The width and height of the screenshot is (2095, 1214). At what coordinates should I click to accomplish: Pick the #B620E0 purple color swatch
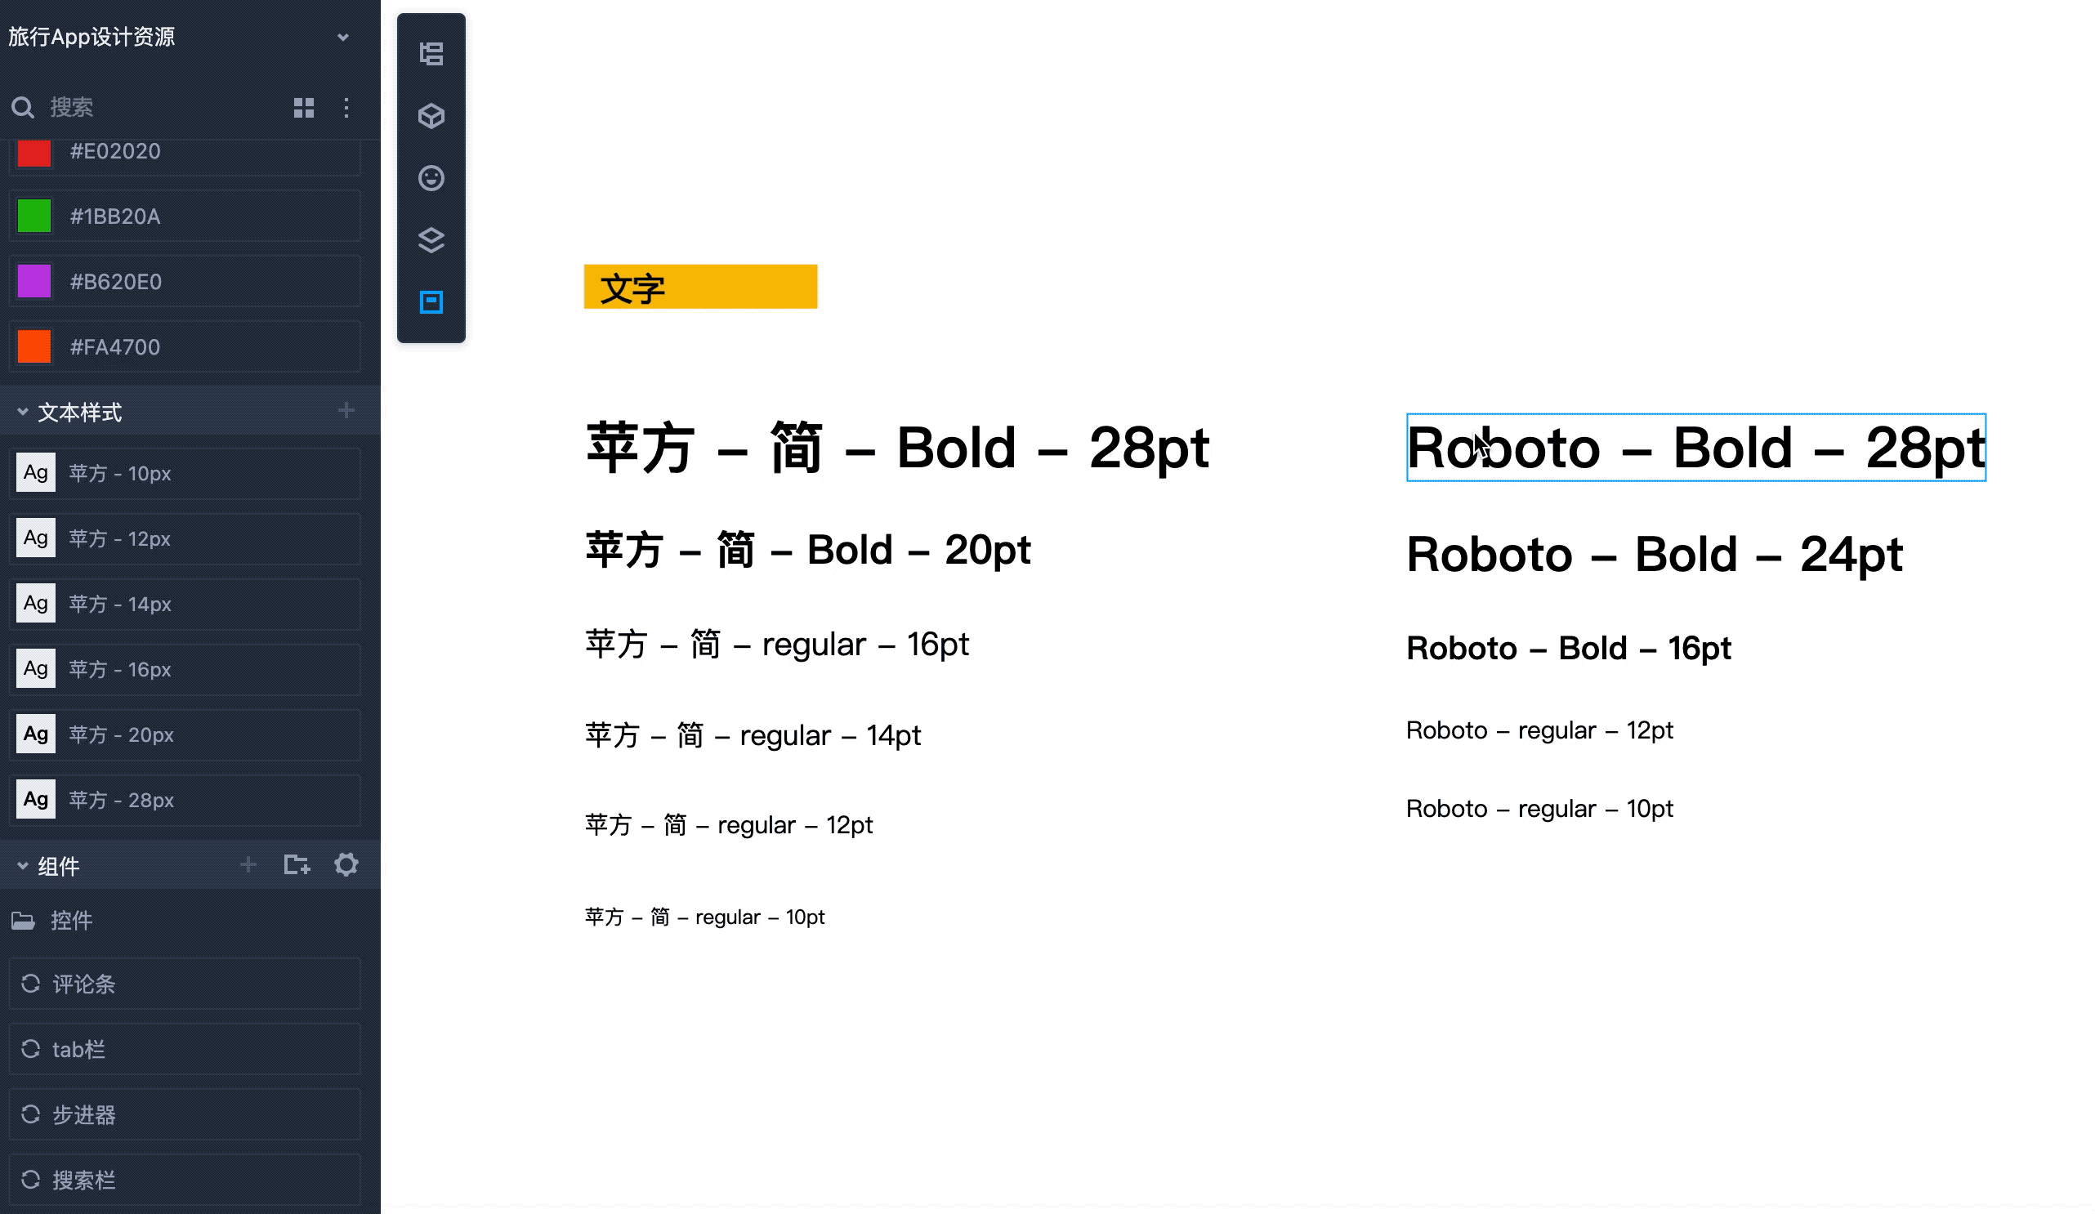pyautogui.click(x=35, y=282)
